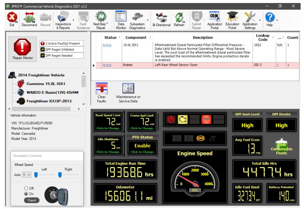Open Bi-Directional tests
304x209 pixels.
[161, 19]
